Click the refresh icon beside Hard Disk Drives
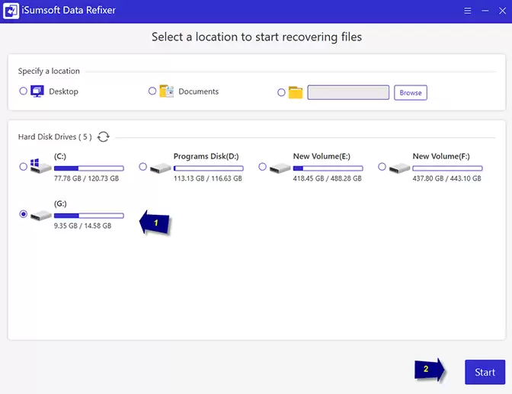This screenshot has width=512, height=394. click(104, 136)
